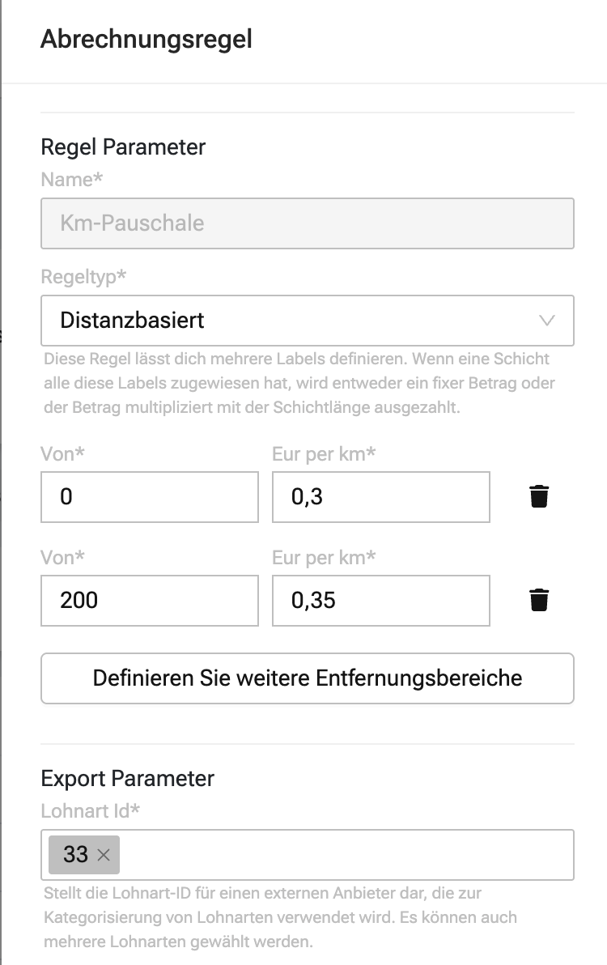Delete the distance range starting at 200
The height and width of the screenshot is (965, 607).
click(x=539, y=600)
